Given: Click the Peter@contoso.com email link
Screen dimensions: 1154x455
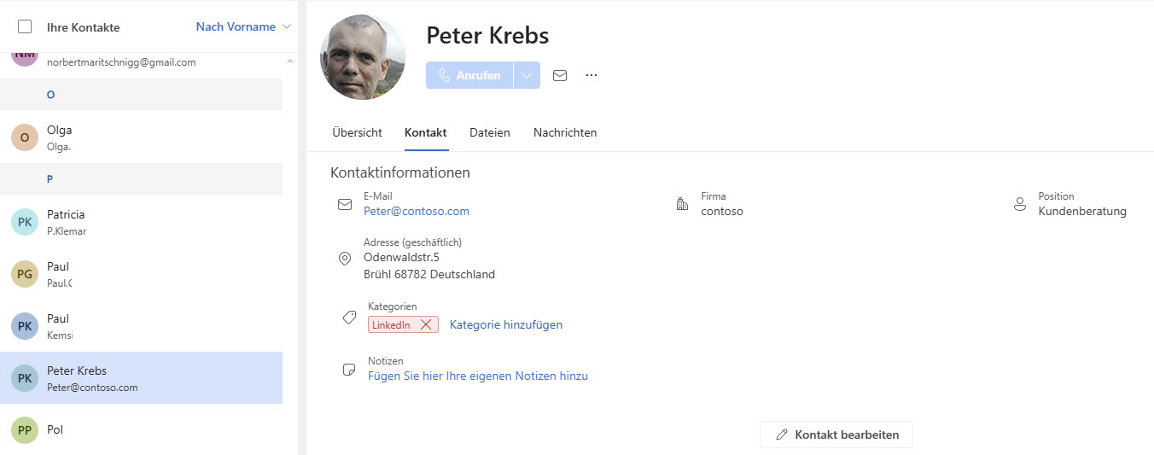Looking at the screenshot, I should [x=417, y=211].
